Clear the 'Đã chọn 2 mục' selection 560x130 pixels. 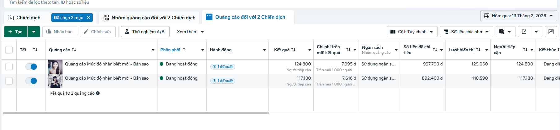pyautogui.click(x=88, y=18)
